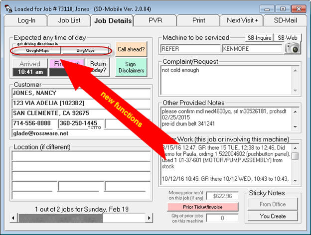Click the job navigation slider bar
Image resolution: width=311 pixels, height=235 pixels.
(60, 218)
